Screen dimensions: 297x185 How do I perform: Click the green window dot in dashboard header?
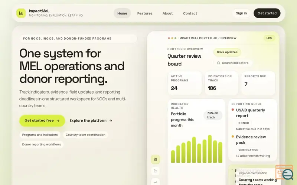pyautogui.click(x=175, y=38)
